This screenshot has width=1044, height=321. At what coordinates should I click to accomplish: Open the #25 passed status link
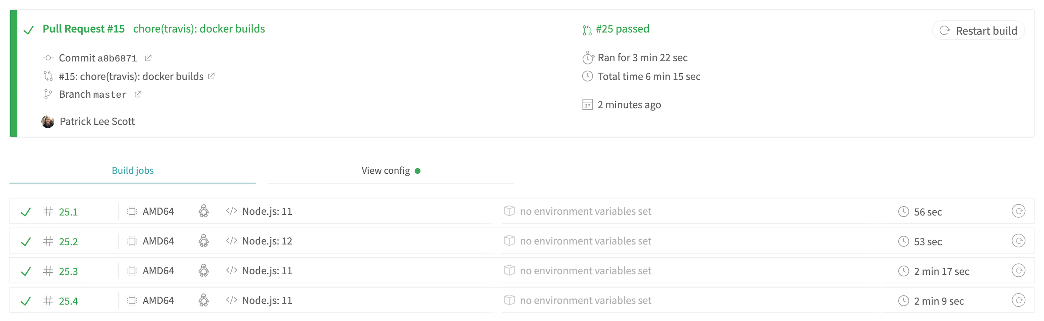pyautogui.click(x=623, y=29)
